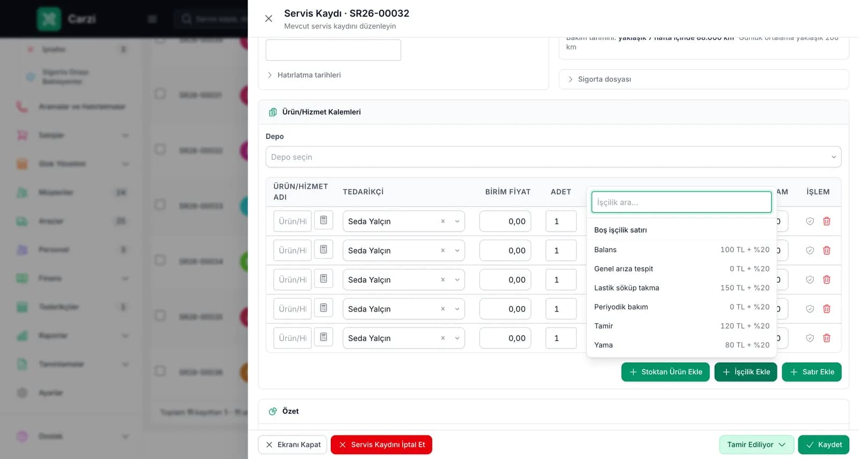Expand the Hatırlatma tarihleri section
859x459 pixels.
304,75
